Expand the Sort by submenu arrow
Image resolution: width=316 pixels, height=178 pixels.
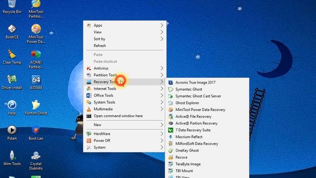click(162, 39)
